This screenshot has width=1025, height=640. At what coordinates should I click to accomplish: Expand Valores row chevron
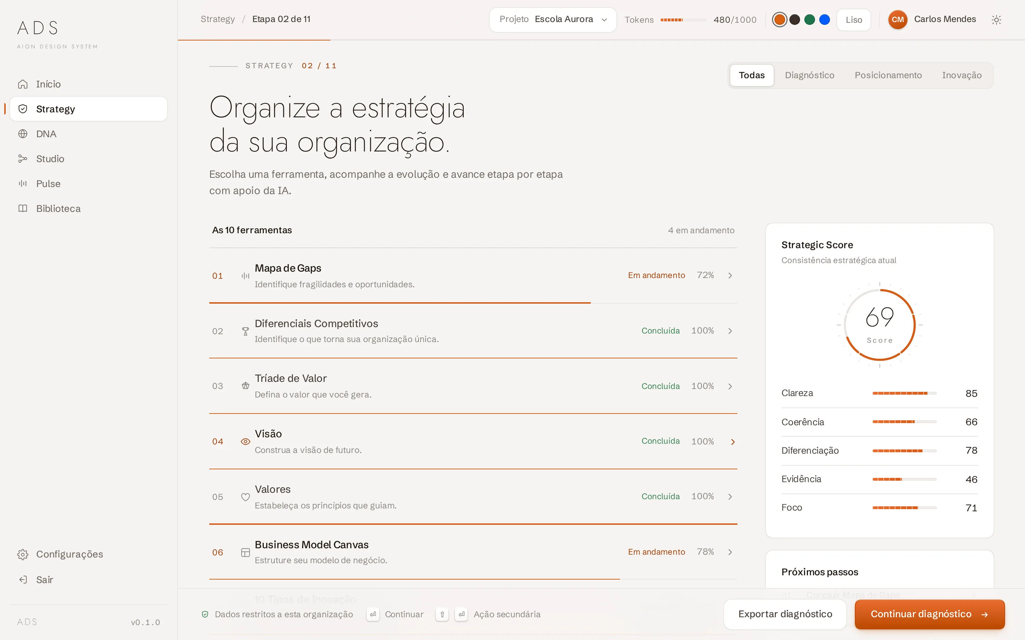(730, 496)
